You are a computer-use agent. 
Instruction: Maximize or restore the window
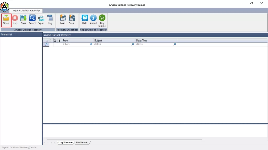point(252,3)
